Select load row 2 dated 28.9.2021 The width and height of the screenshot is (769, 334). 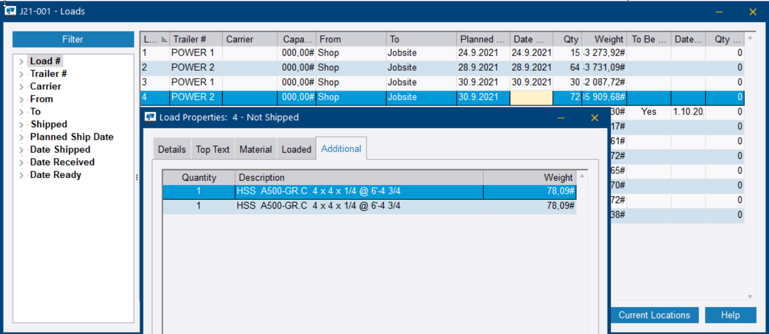click(442, 67)
